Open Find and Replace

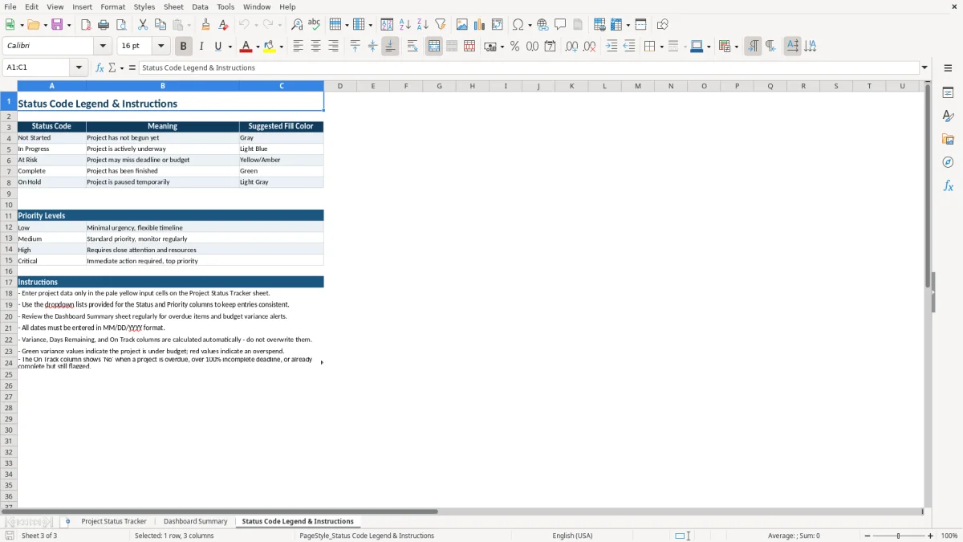(x=297, y=25)
